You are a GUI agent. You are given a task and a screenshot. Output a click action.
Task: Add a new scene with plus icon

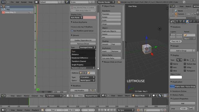tap(90, 2)
